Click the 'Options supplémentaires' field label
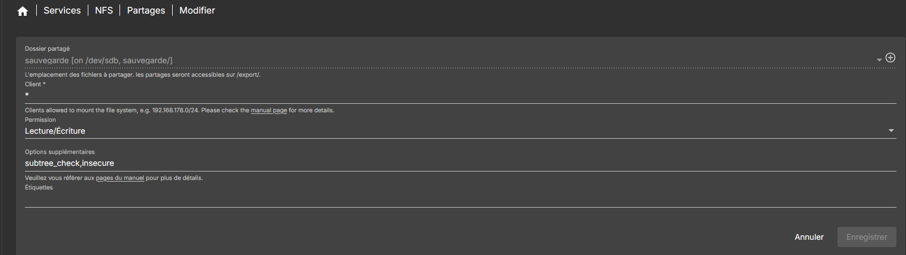The width and height of the screenshot is (906, 255). pos(59,152)
